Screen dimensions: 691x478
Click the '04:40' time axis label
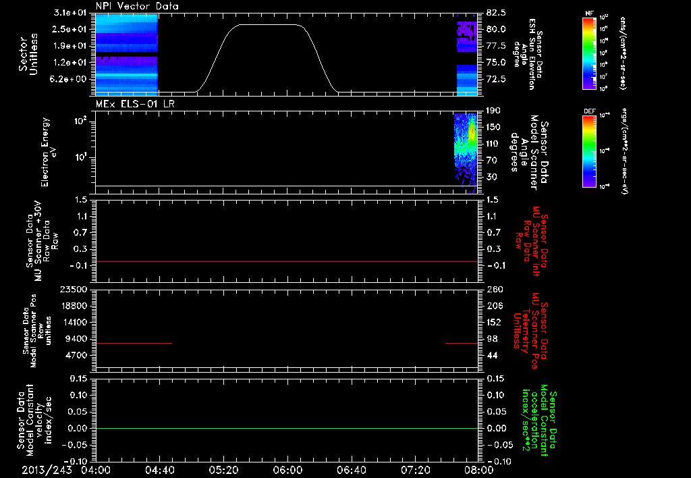(159, 470)
